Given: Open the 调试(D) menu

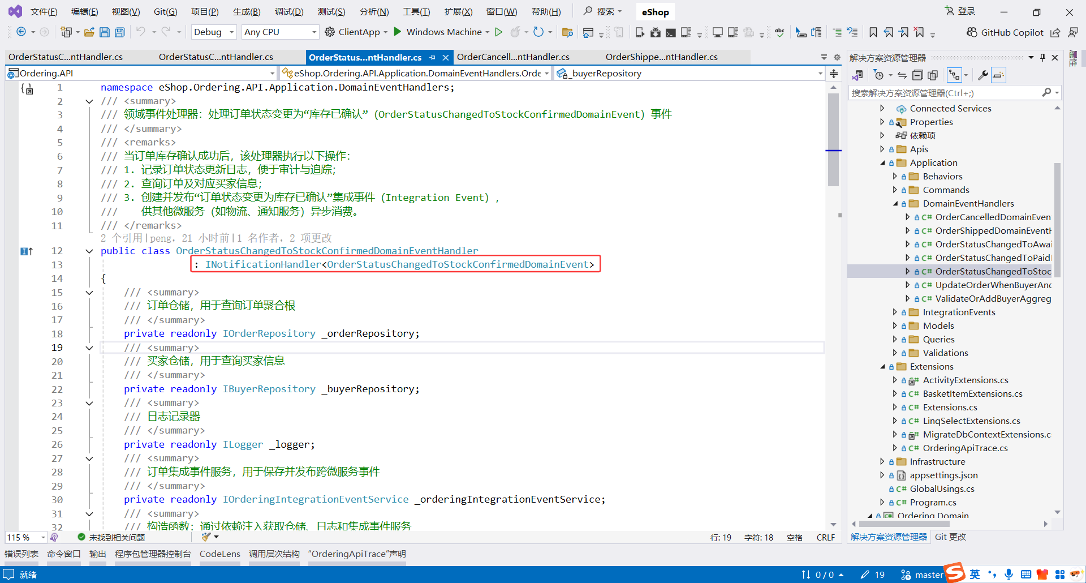Looking at the screenshot, I should tap(289, 12).
